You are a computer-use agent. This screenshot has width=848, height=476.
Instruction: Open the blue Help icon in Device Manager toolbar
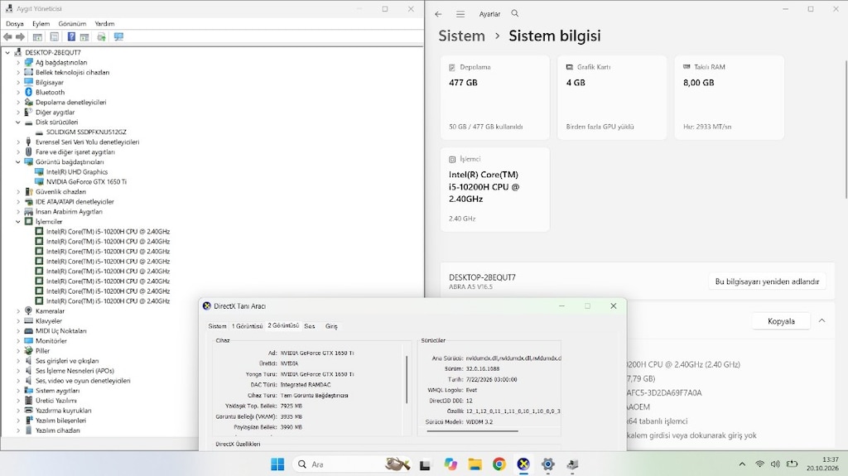click(71, 36)
